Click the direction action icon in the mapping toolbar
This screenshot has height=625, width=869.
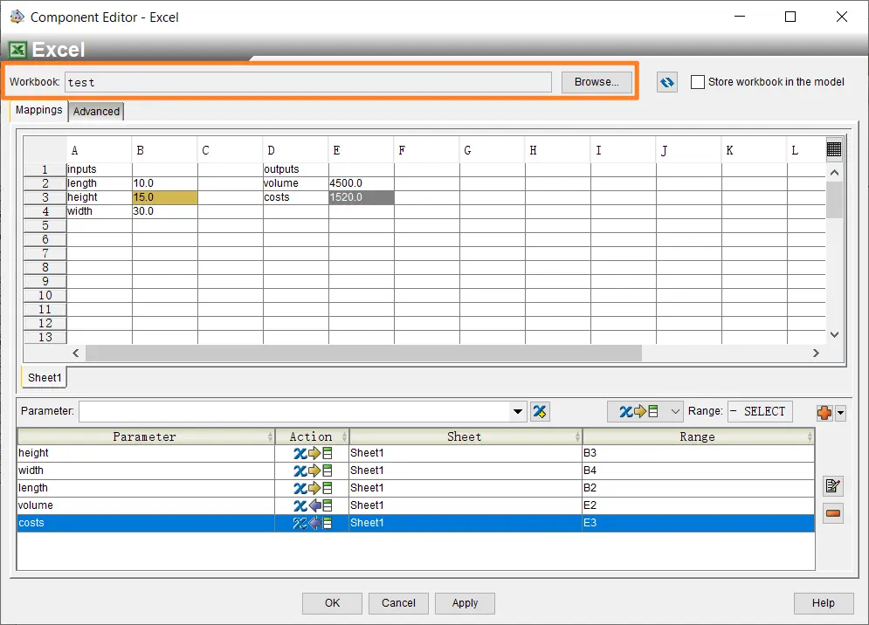[x=639, y=410]
